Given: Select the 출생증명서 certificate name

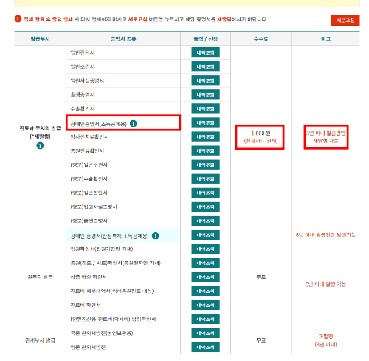Looking at the screenshot, I should [x=83, y=94].
